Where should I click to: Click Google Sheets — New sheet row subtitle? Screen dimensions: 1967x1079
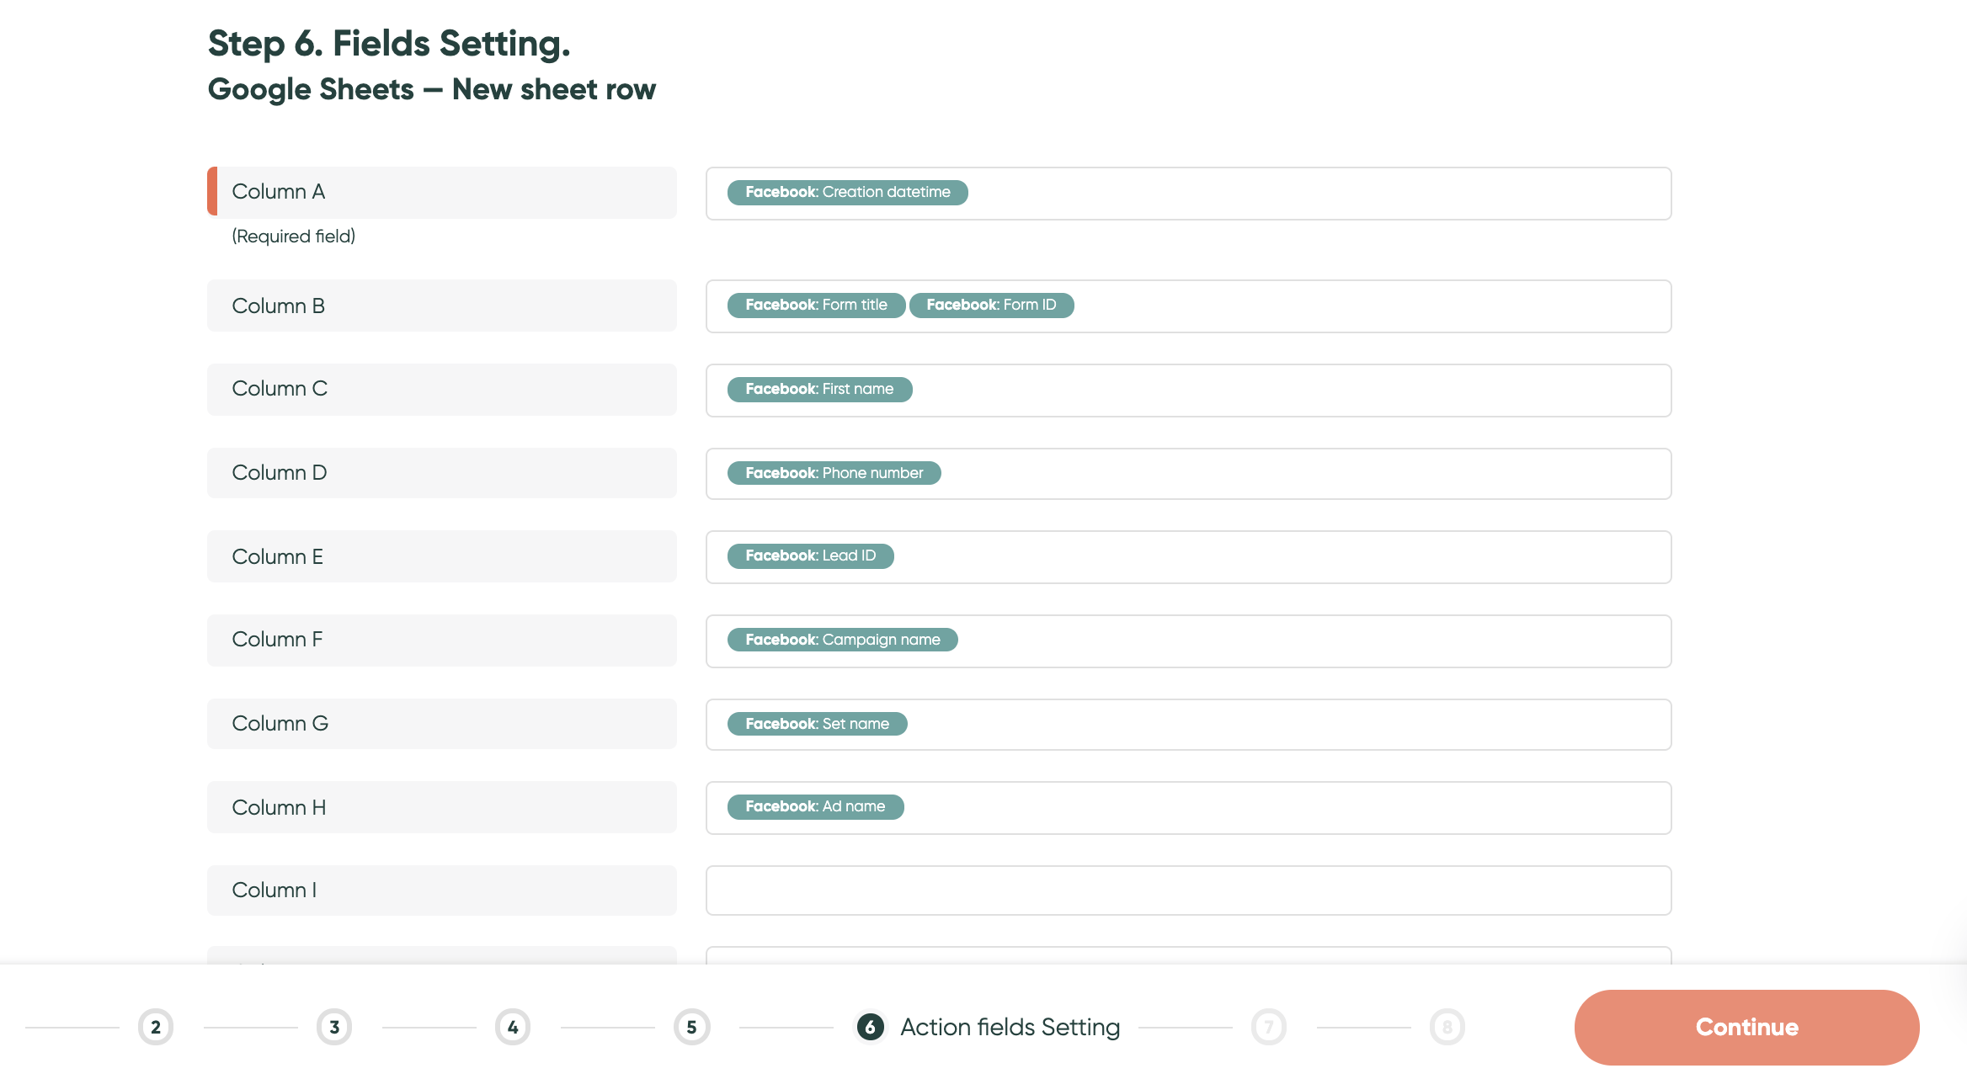(x=431, y=89)
